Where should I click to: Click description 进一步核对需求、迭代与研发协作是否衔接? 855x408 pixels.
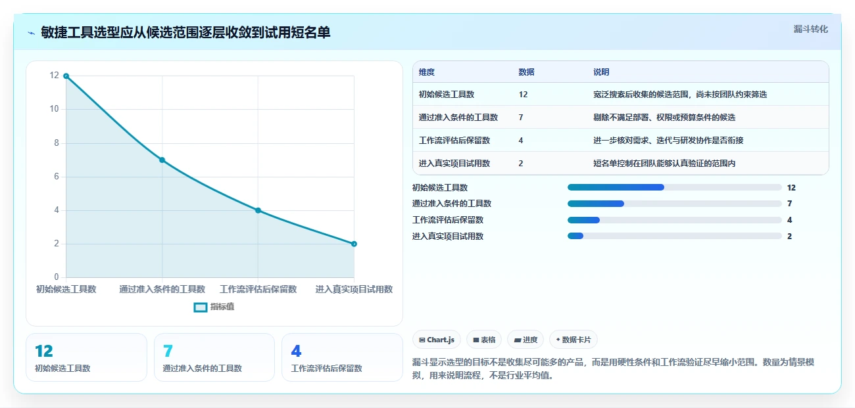[x=668, y=141]
